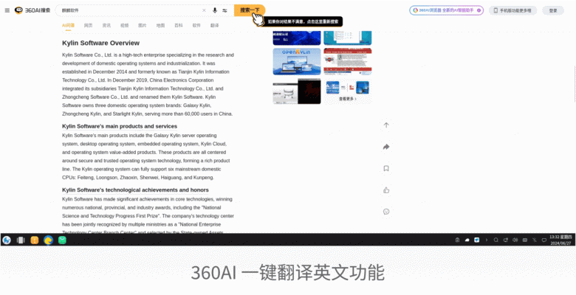576x295 pixels.
Task: Open the openKylin image thumbnail
Action: pos(297,61)
